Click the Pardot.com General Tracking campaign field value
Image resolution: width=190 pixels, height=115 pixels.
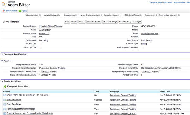tap(52, 68)
